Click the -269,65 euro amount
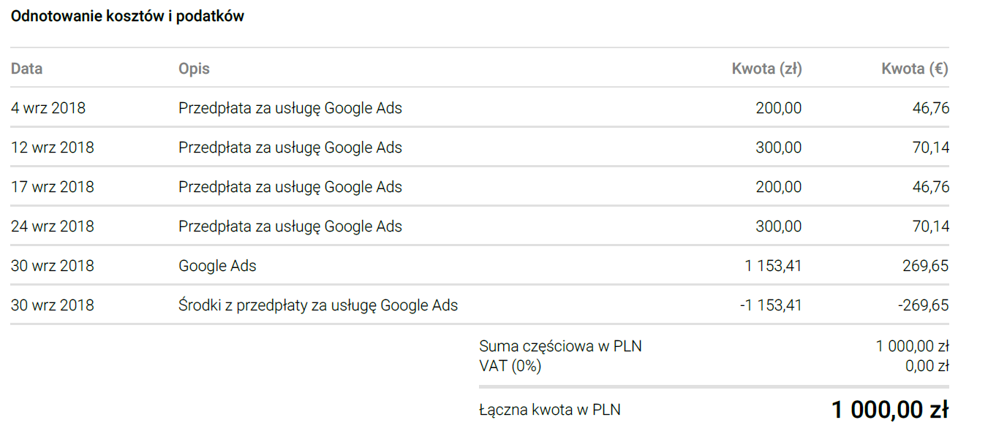 [924, 305]
